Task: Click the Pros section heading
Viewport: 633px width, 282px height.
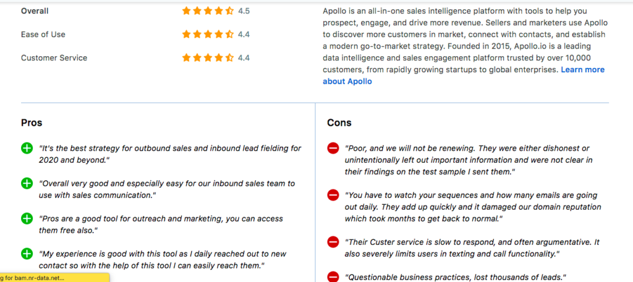Action: (32, 122)
